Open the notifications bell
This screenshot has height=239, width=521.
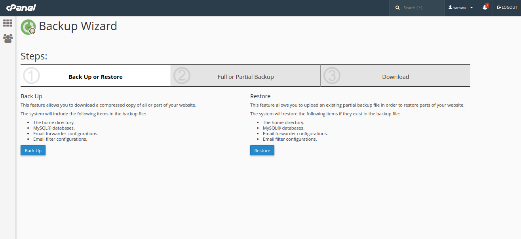coord(485,8)
